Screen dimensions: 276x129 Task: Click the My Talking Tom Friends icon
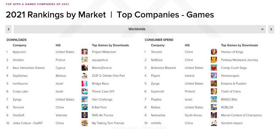pyautogui.click(x=84, y=123)
